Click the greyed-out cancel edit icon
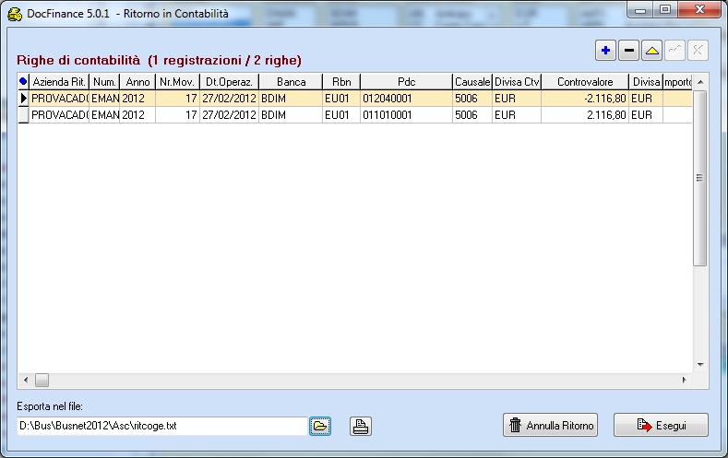The width and height of the screenshot is (728, 458). [698, 51]
